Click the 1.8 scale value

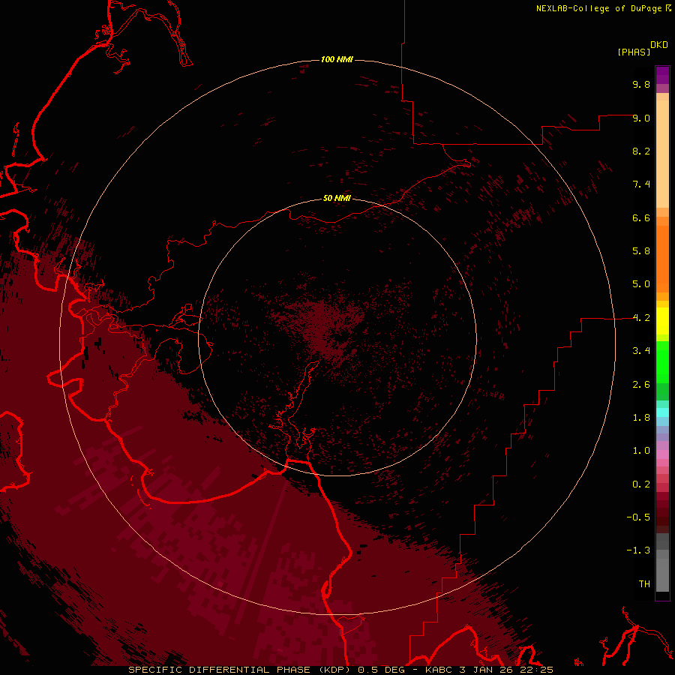pos(641,418)
